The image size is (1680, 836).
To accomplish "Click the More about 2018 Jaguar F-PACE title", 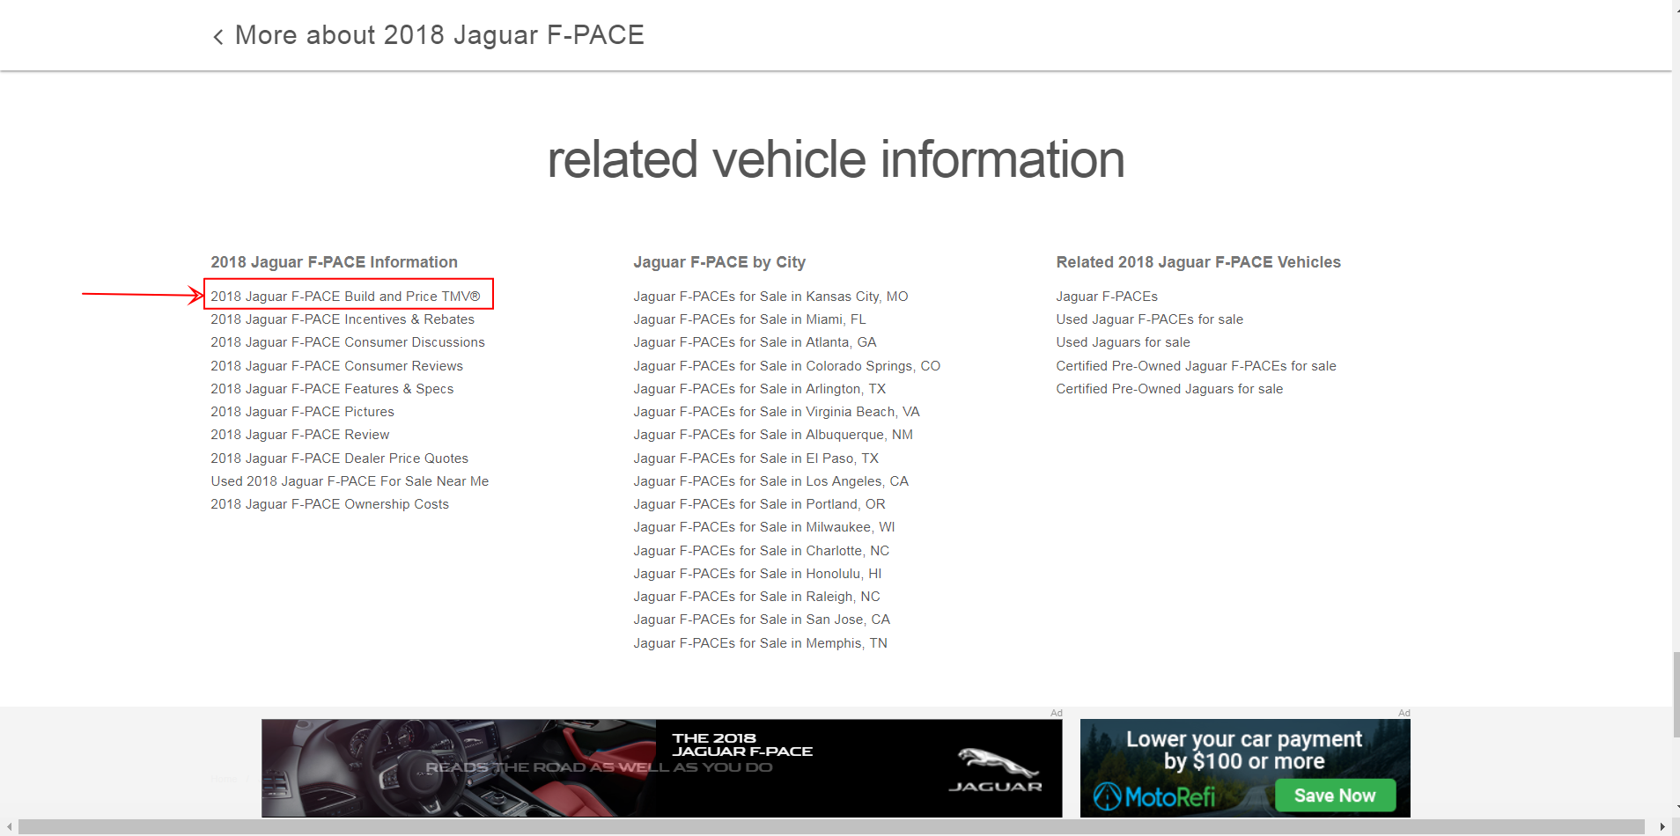I will click(439, 35).
